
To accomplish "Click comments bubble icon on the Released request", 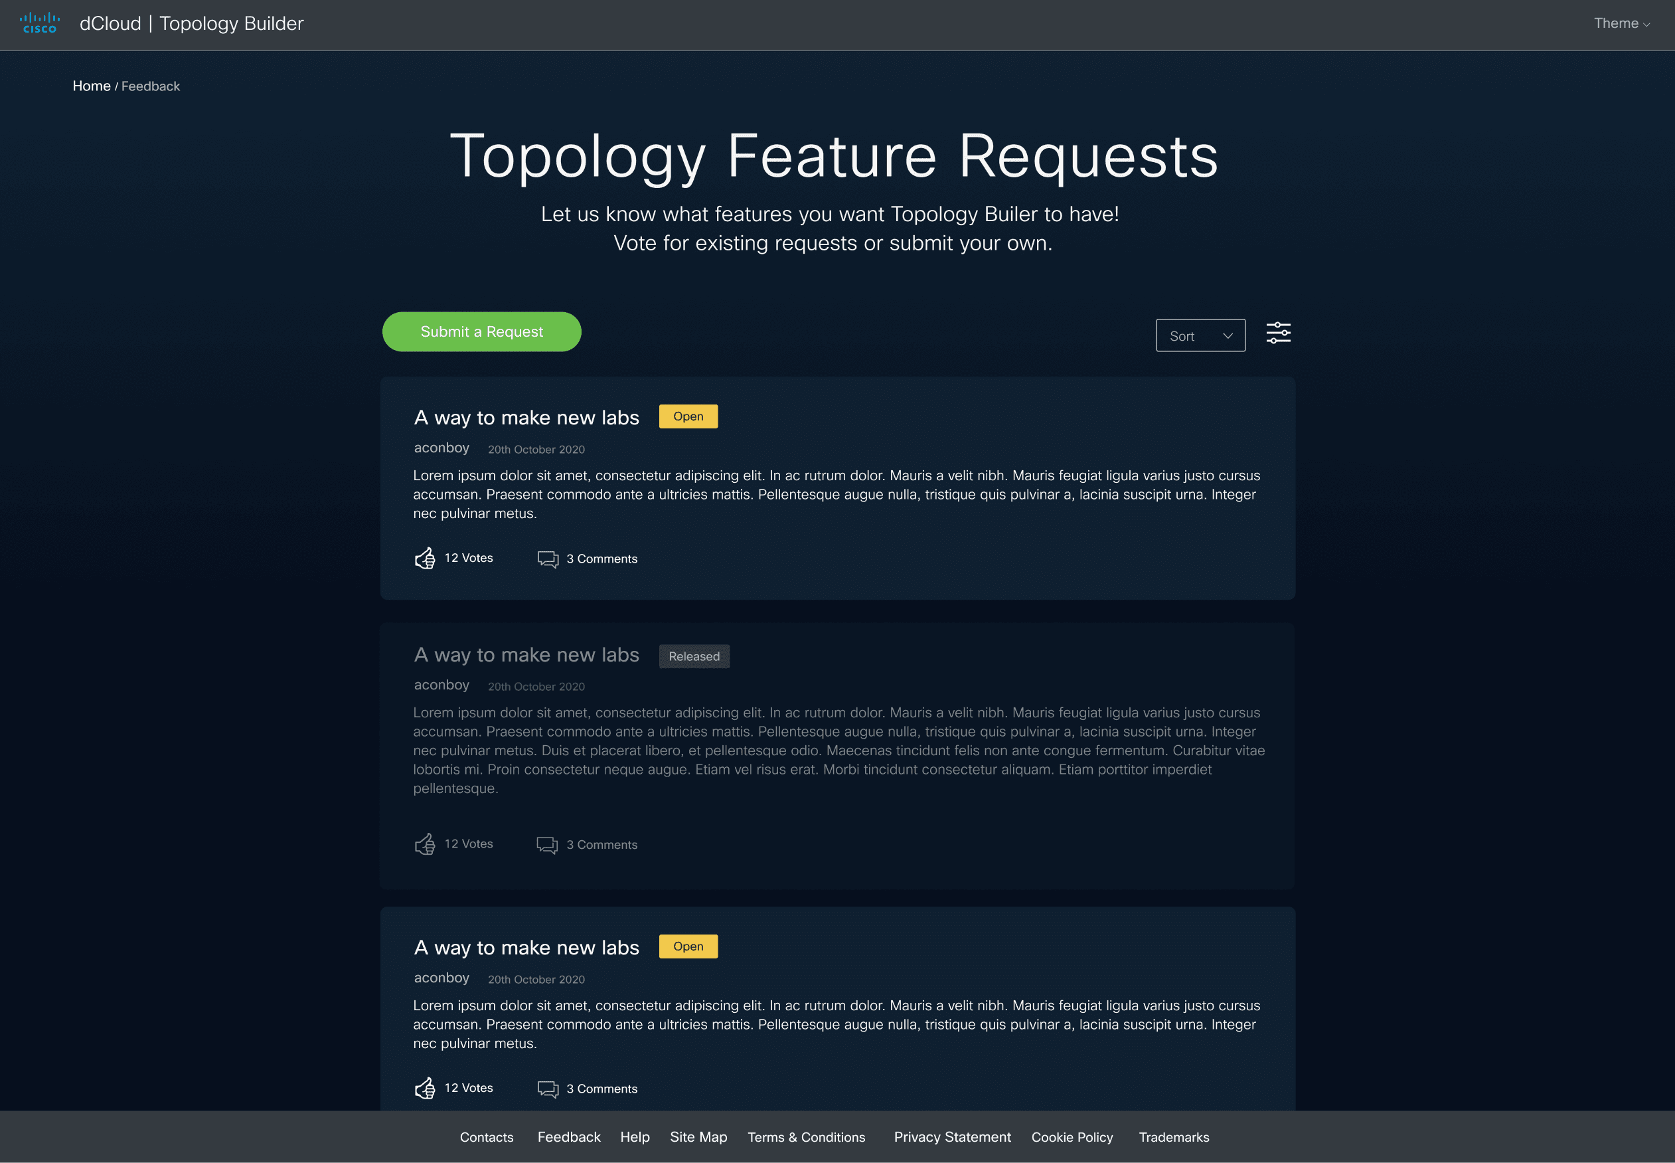I will click(547, 845).
